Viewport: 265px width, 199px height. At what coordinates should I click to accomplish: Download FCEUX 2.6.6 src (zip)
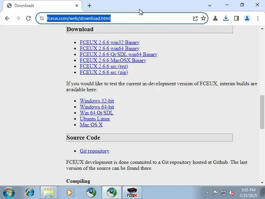tap(104, 72)
